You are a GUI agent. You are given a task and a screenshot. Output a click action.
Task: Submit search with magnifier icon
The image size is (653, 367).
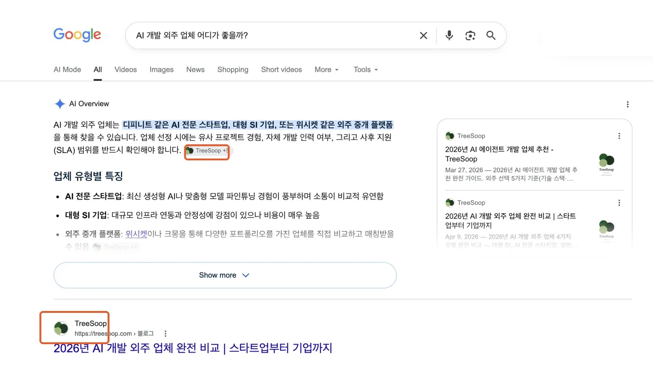click(x=491, y=35)
